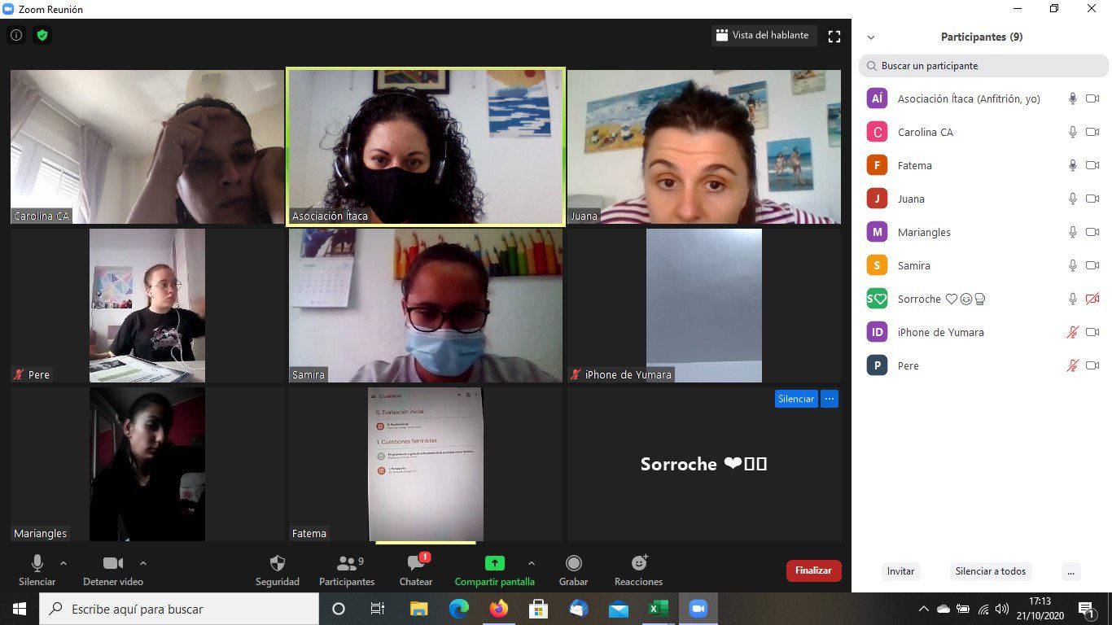Click muted mic icon for iPhone de Yumara

coord(1073,332)
